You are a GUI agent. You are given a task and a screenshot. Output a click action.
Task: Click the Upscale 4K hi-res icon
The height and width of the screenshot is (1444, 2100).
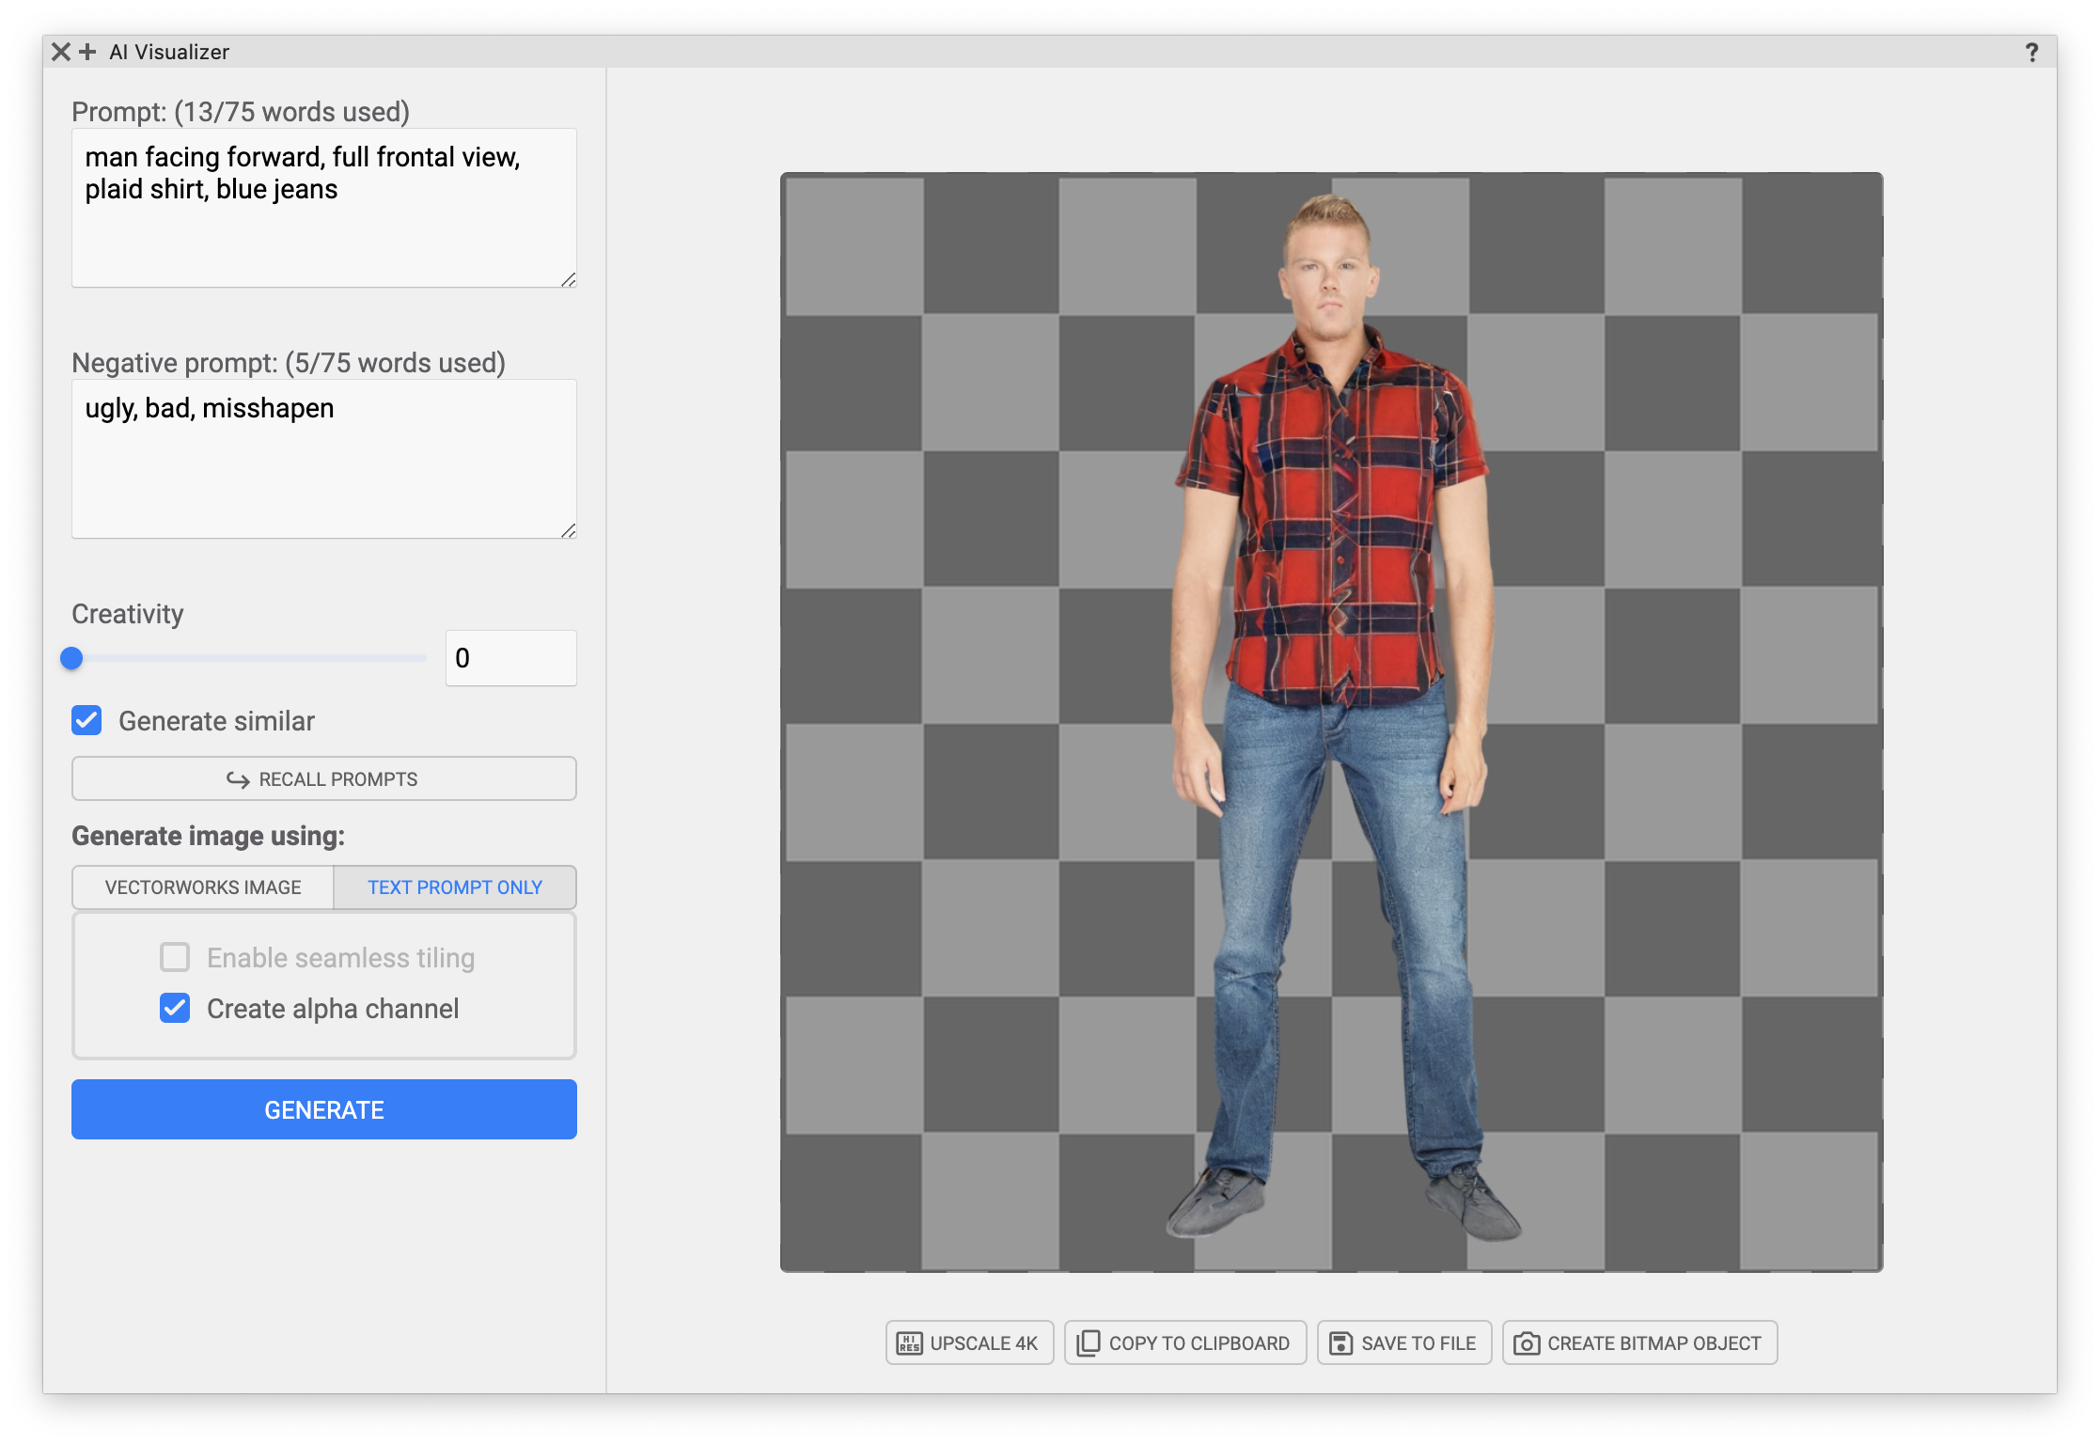pos(909,1343)
